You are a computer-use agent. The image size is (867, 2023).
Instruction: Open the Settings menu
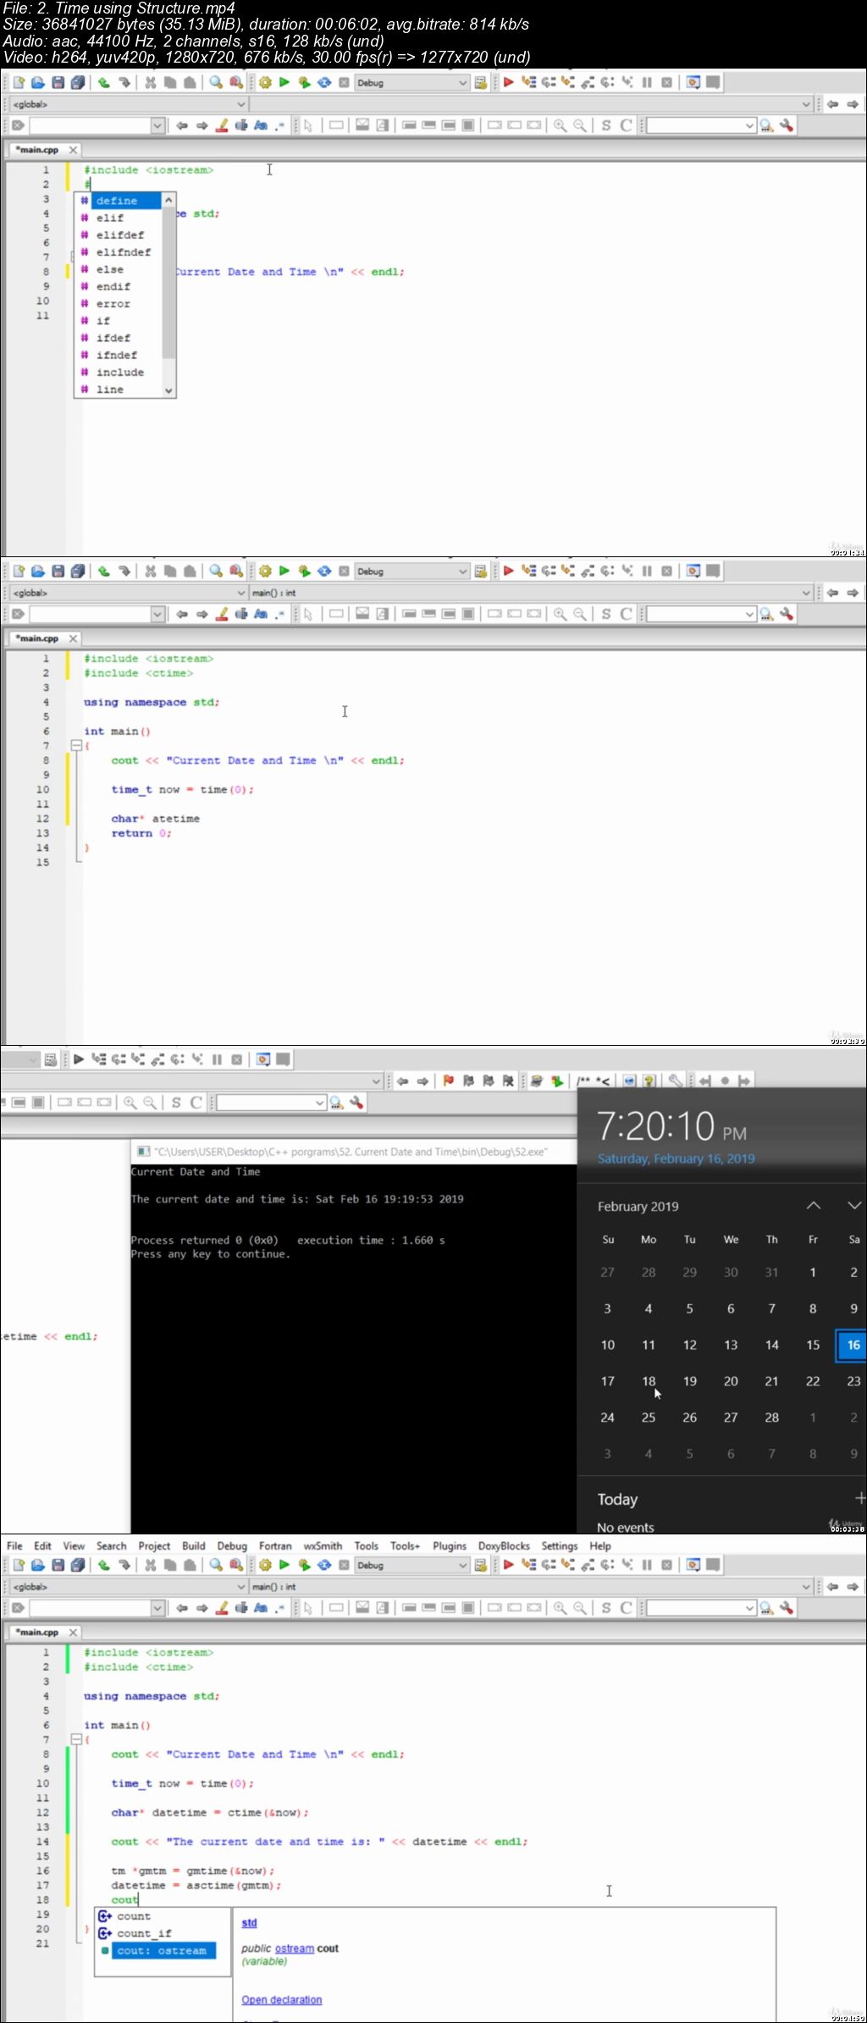click(x=560, y=1545)
